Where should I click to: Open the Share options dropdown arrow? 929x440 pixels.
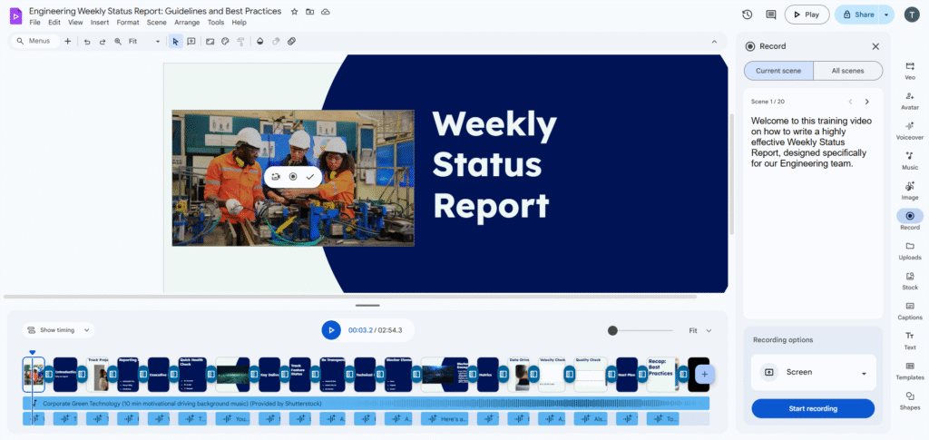pyautogui.click(x=886, y=15)
